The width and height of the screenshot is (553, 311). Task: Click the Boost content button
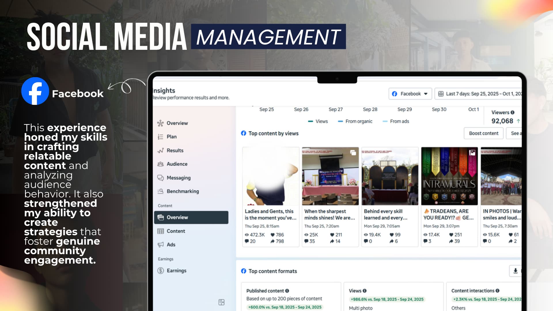point(483,133)
